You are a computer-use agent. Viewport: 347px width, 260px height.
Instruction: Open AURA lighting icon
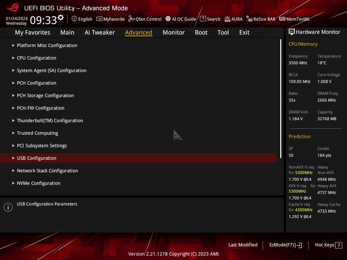tap(227, 19)
